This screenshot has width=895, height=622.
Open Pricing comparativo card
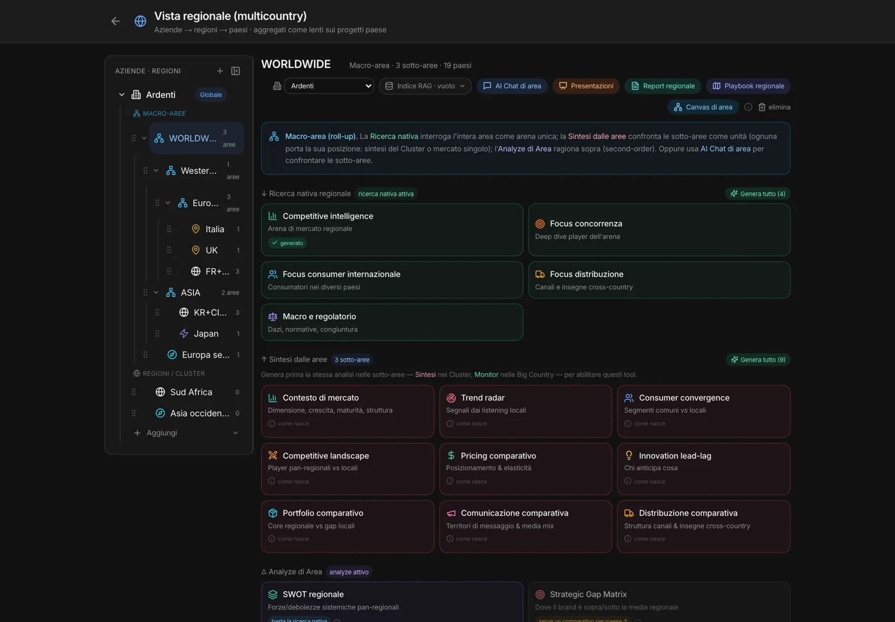click(525, 469)
